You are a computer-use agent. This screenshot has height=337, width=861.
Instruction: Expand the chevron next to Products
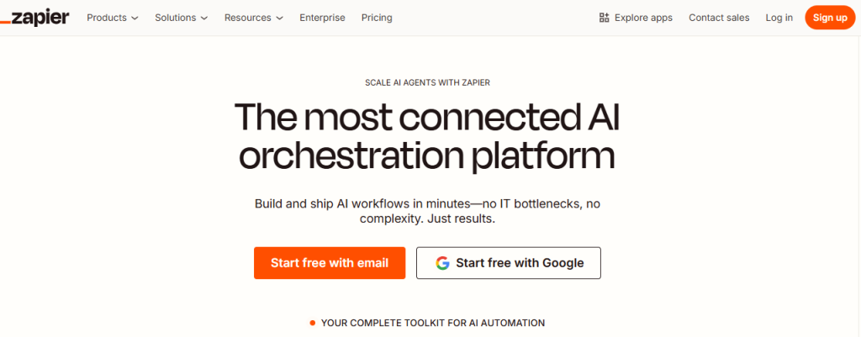click(x=135, y=18)
